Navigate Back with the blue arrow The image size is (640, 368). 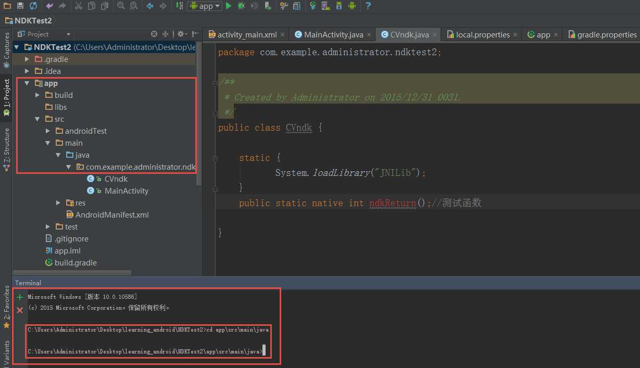click(x=150, y=6)
